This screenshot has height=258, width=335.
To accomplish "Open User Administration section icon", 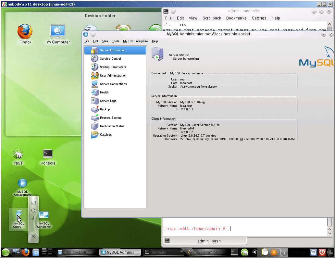I will pyautogui.click(x=95, y=75).
